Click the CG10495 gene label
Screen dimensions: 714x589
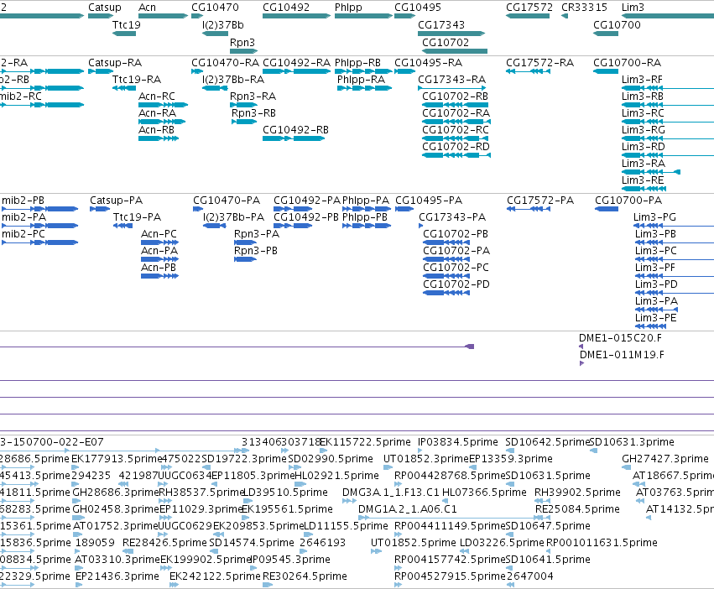pyautogui.click(x=418, y=8)
